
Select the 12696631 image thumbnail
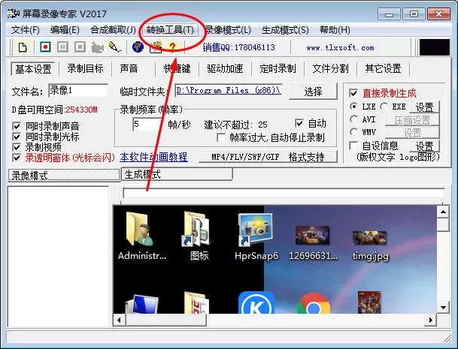pyautogui.click(x=313, y=235)
